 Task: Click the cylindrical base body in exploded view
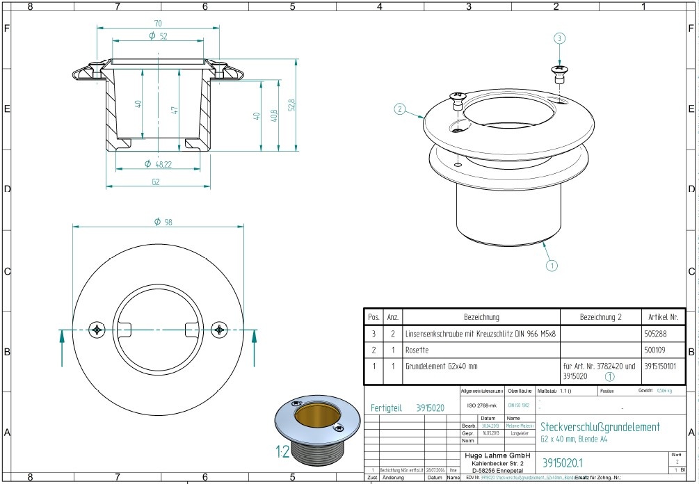coord(508,213)
